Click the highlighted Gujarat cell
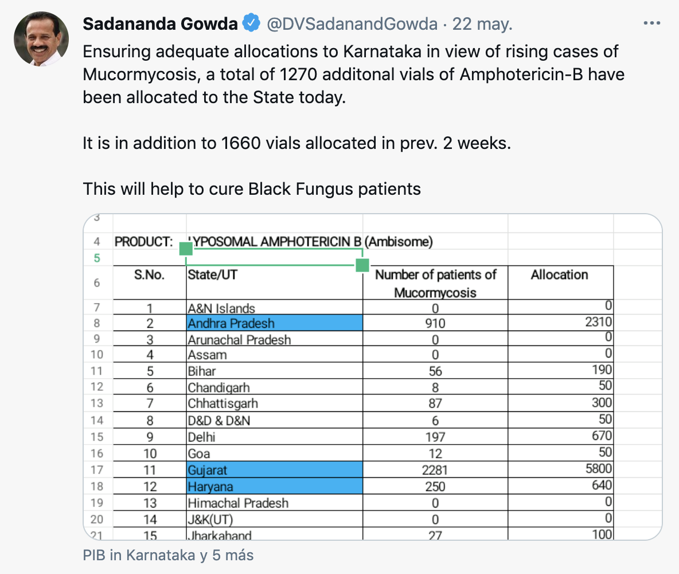This screenshot has width=679, height=574. [x=275, y=470]
